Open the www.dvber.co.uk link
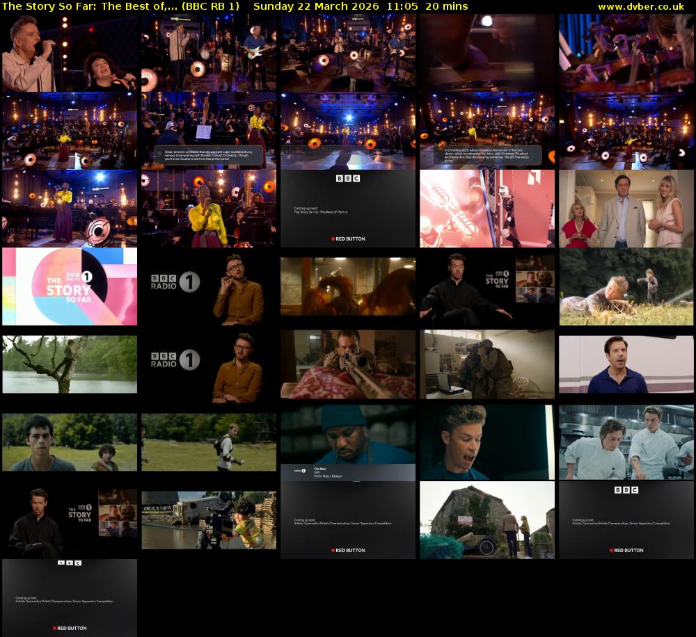The height and width of the screenshot is (637, 696). tap(641, 6)
